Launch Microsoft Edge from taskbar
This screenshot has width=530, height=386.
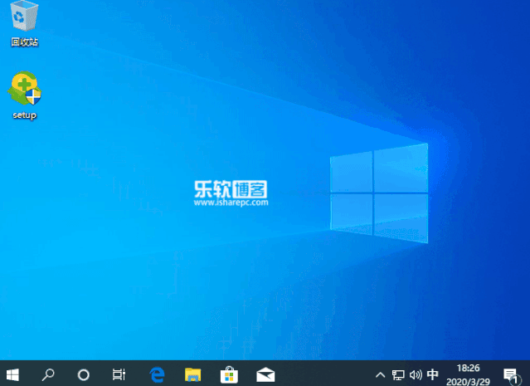[x=157, y=374]
